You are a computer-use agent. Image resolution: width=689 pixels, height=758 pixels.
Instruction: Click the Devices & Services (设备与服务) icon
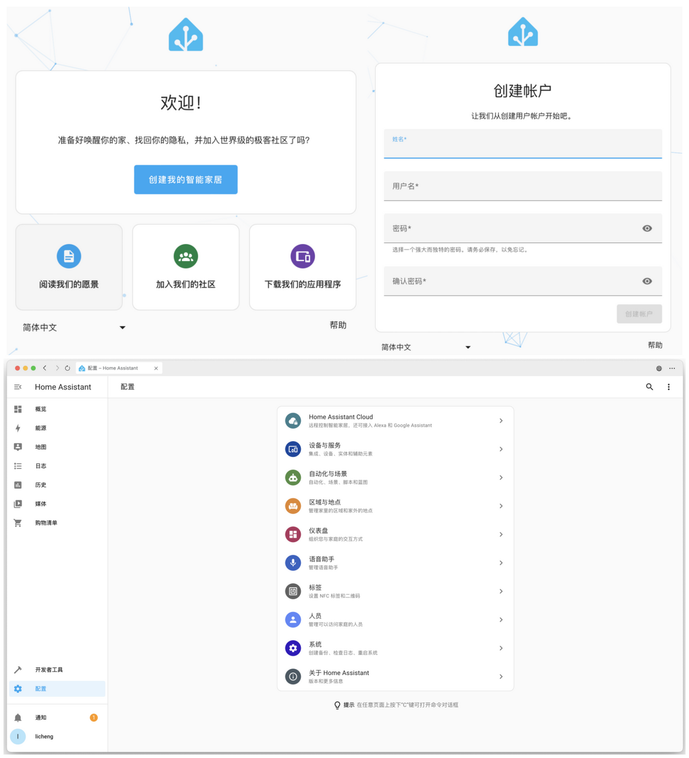click(293, 449)
